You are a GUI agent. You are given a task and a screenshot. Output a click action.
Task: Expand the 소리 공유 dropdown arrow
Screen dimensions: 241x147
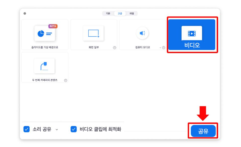57,130
